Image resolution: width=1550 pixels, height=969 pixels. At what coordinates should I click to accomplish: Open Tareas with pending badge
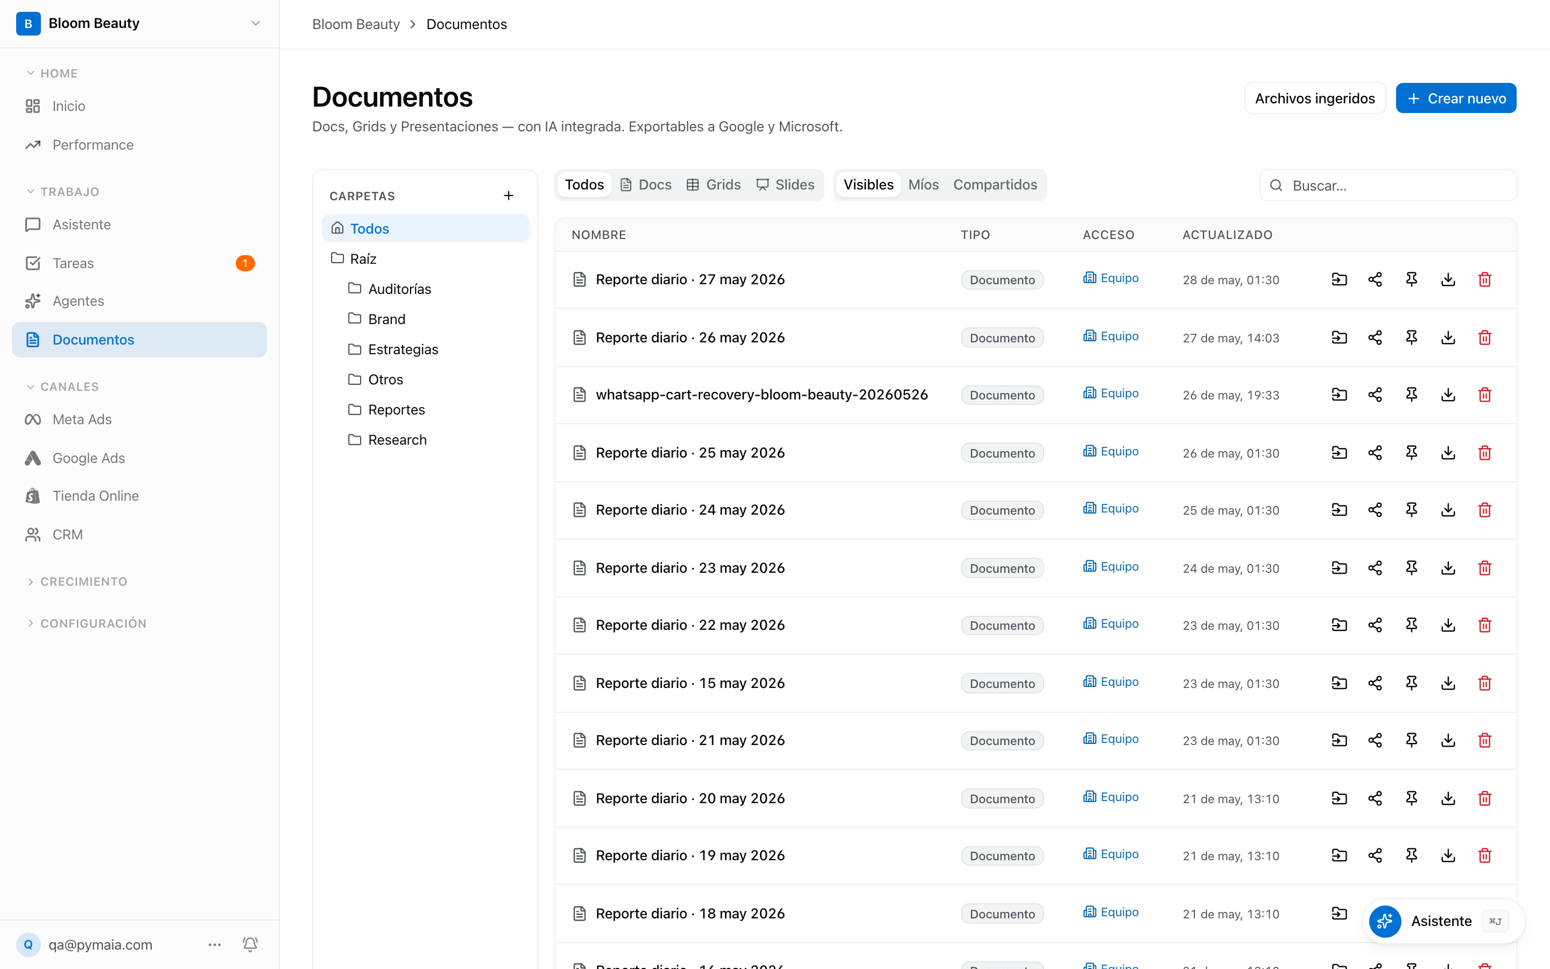(x=139, y=263)
